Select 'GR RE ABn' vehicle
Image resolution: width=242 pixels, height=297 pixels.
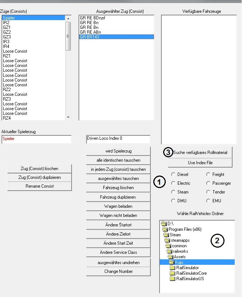click(x=116, y=32)
